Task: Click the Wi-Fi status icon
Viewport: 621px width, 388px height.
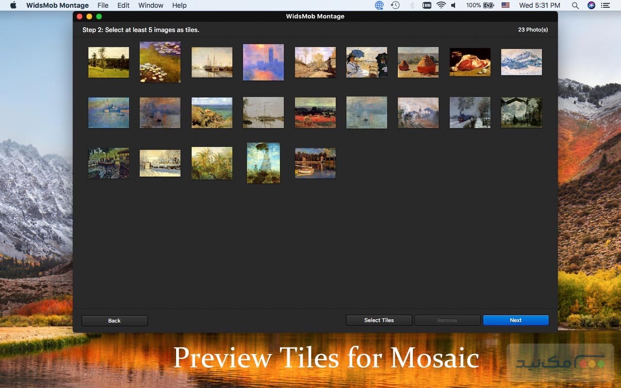Action: tap(441, 5)
